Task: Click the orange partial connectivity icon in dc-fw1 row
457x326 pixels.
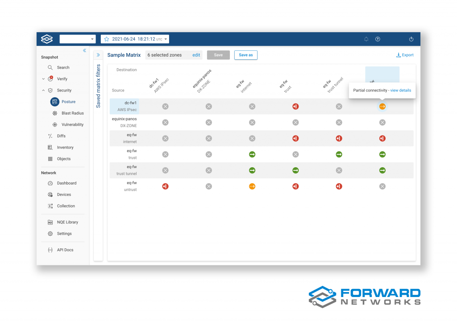Action: [x=382, y=107]
